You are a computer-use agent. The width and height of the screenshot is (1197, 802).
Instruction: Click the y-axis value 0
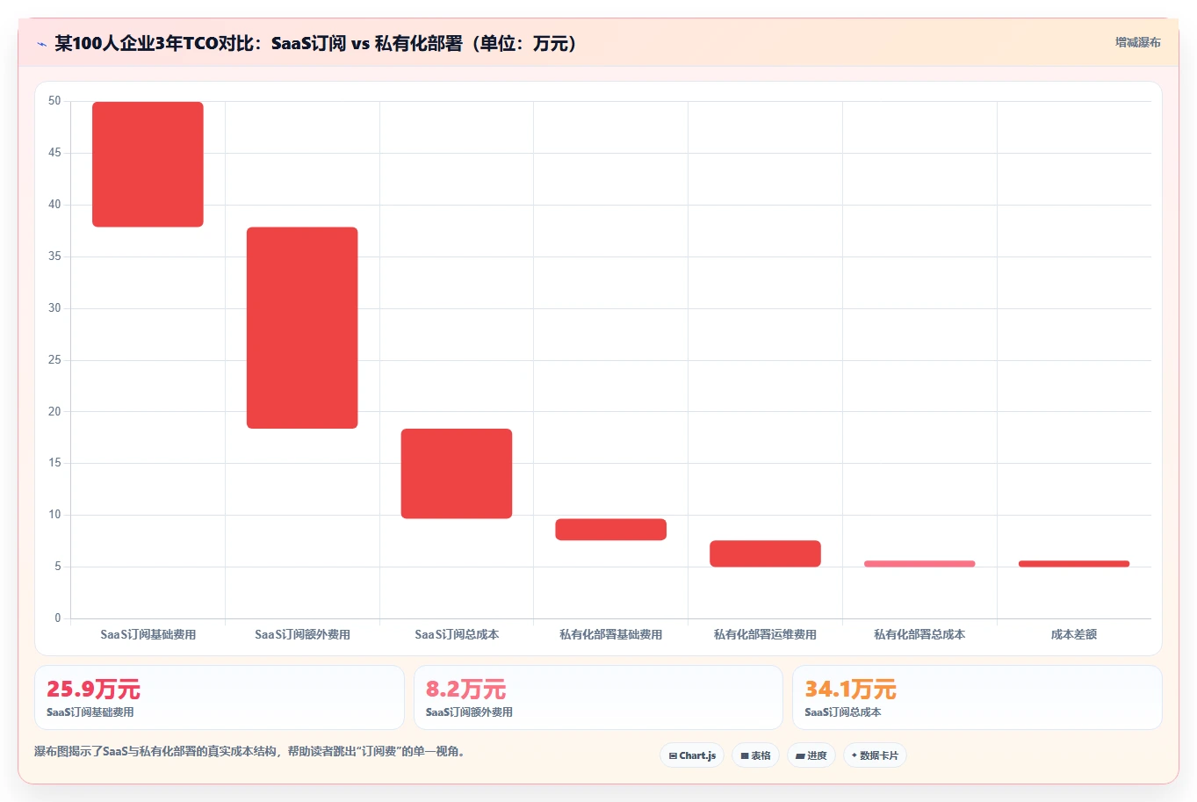58,618
